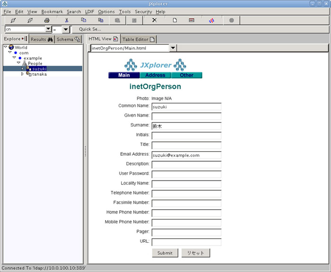Open the Help menu
Image resolution: width=331 pixels, height=272 pixels.
coord(160,12)
